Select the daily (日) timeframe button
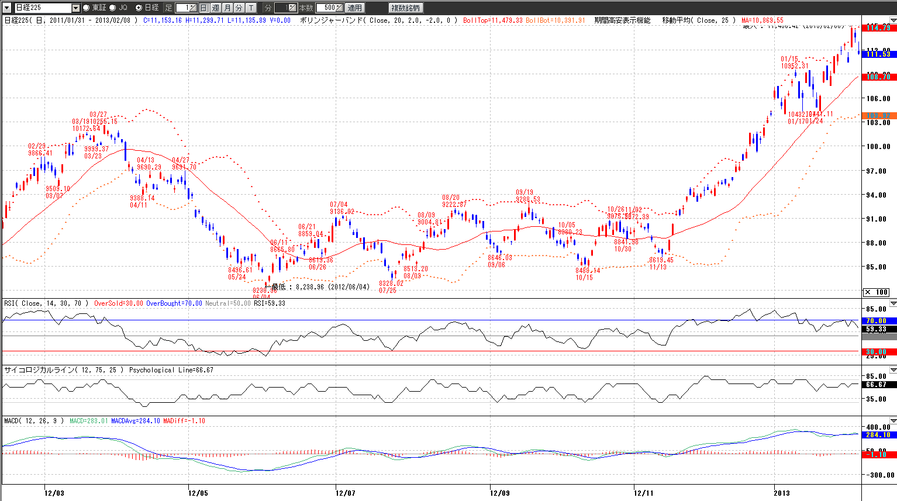The image size is (897, 501). point(203,8)
